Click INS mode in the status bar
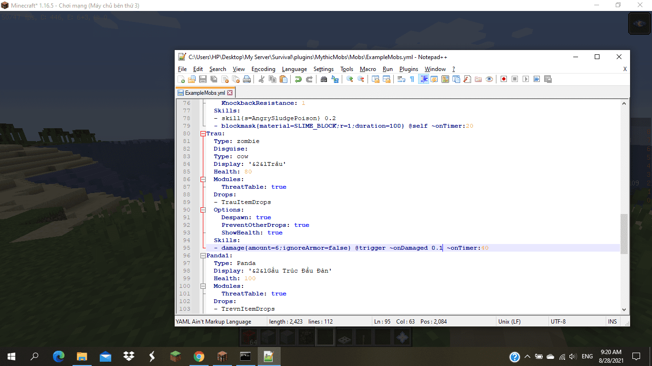Viewport: 652px width, 366px height. pos(612,322)
